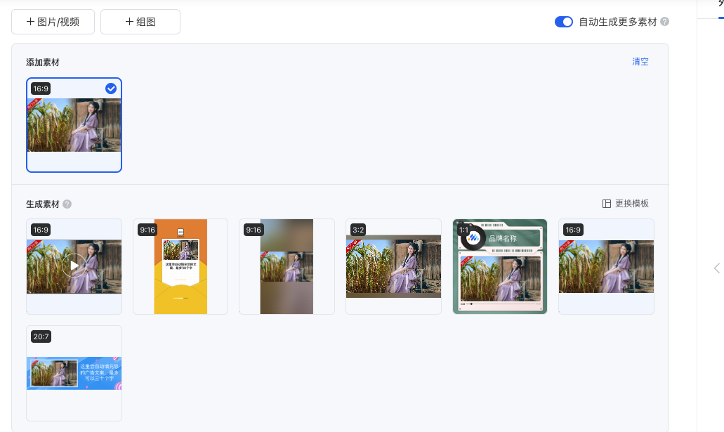Select the 20:7 blue banner thumbnail
Image resolution: width=724 pixels, height=432 pixels.
tap(74, 373)
